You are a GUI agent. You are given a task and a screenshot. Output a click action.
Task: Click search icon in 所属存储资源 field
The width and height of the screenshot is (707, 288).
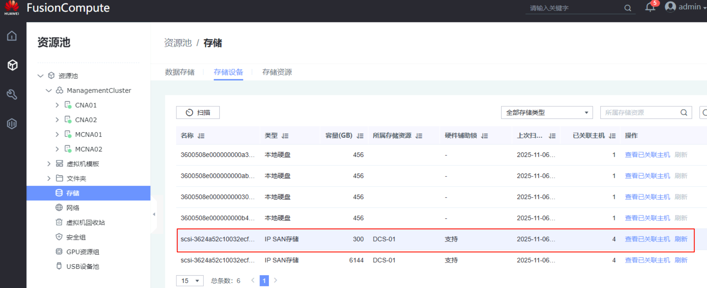684,112
